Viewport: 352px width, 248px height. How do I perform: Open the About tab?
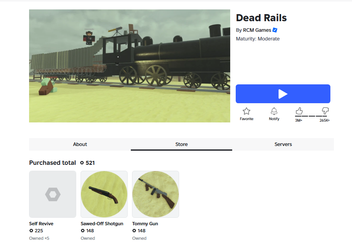click(x=80, y=144)
